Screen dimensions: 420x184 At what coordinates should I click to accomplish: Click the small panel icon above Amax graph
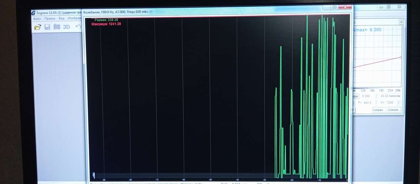pyautogui.click(x=401, y=22)
